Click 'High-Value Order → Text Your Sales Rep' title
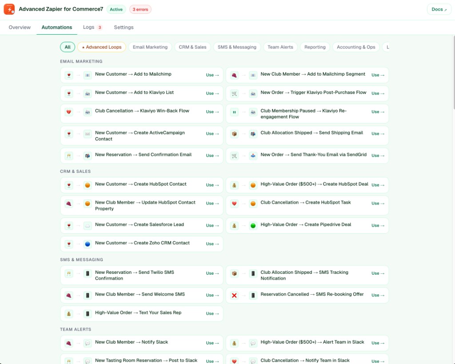This screenshot has height=364, width=455. coord(138,312)
